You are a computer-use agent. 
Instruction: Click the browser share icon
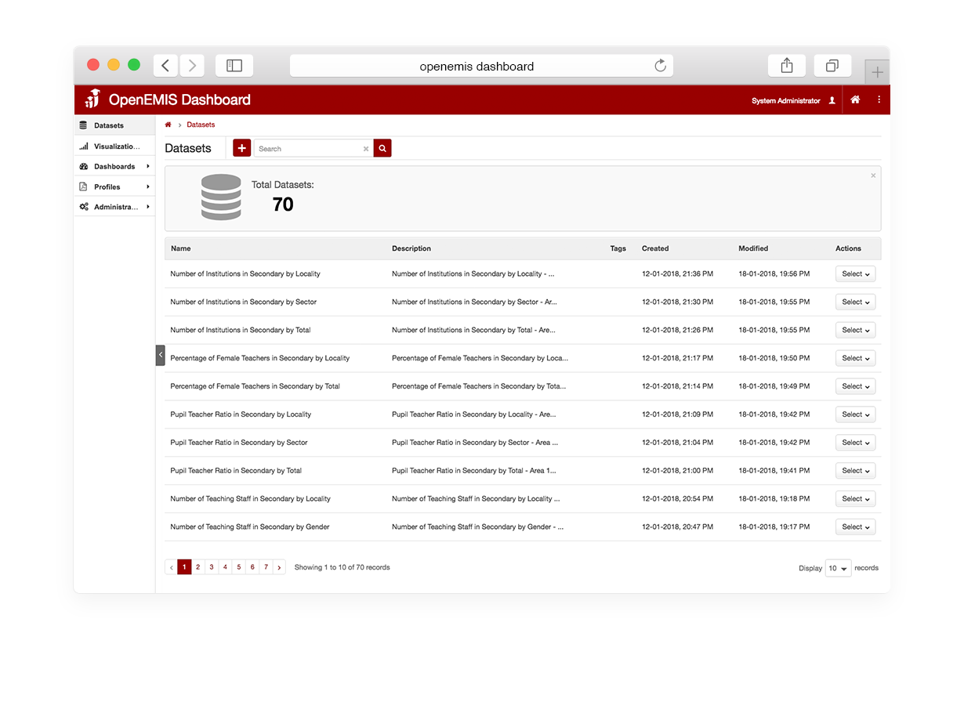(787, 66)
